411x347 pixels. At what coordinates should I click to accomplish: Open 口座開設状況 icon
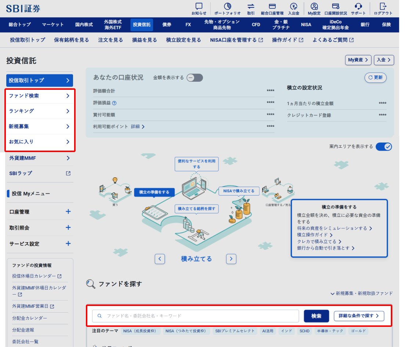(x=335, y=9)
